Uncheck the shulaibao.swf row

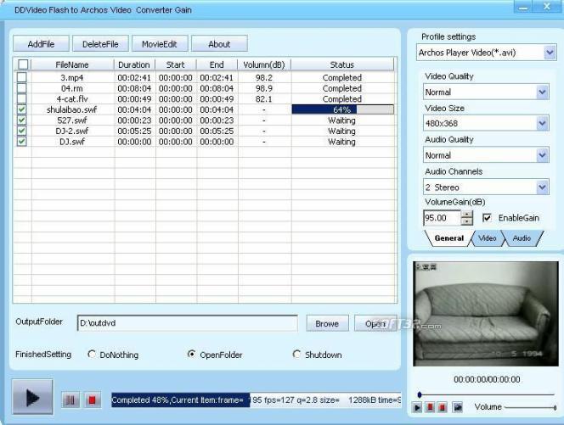point(22,109)
